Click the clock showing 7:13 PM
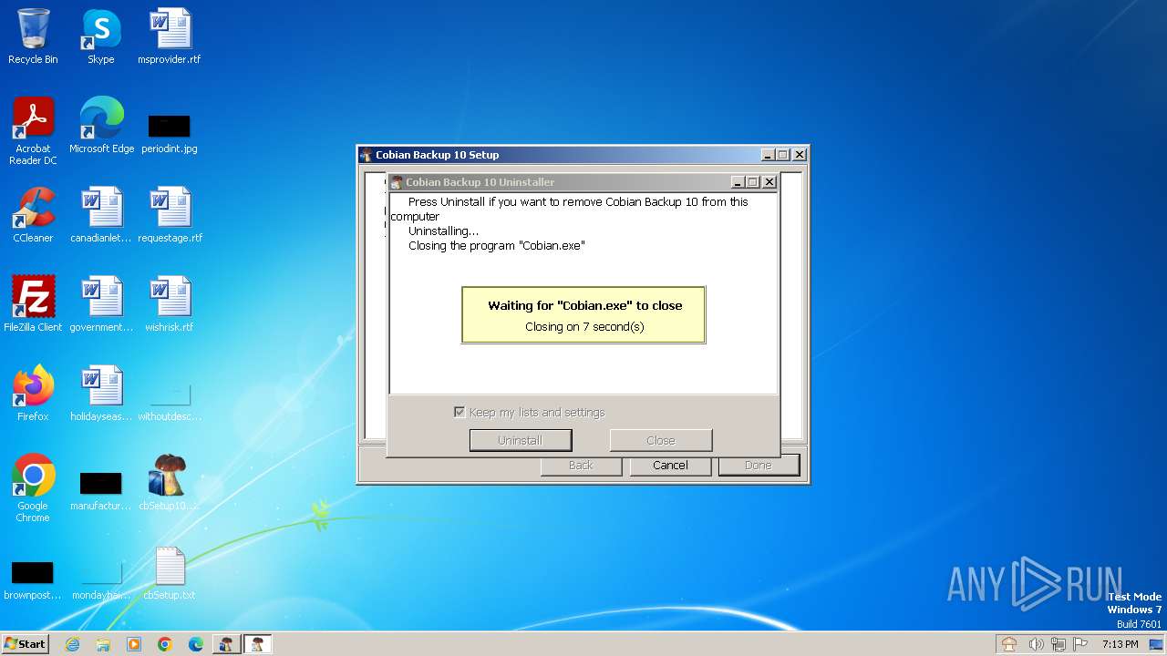1167x656 pixels. 1120,644
